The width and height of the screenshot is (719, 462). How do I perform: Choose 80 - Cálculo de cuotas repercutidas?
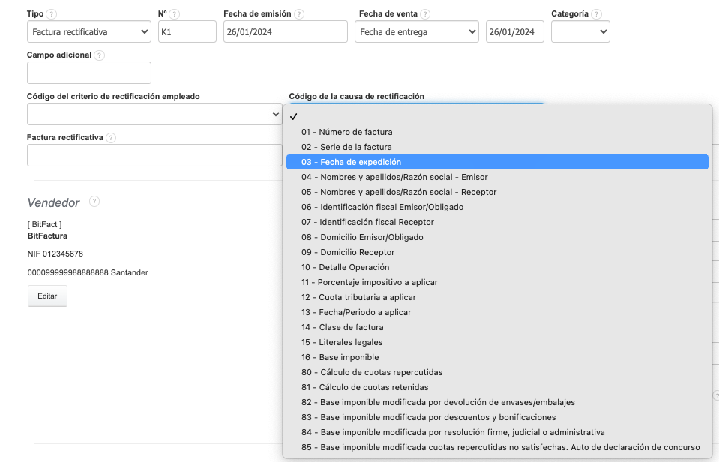tap(372, 372)
